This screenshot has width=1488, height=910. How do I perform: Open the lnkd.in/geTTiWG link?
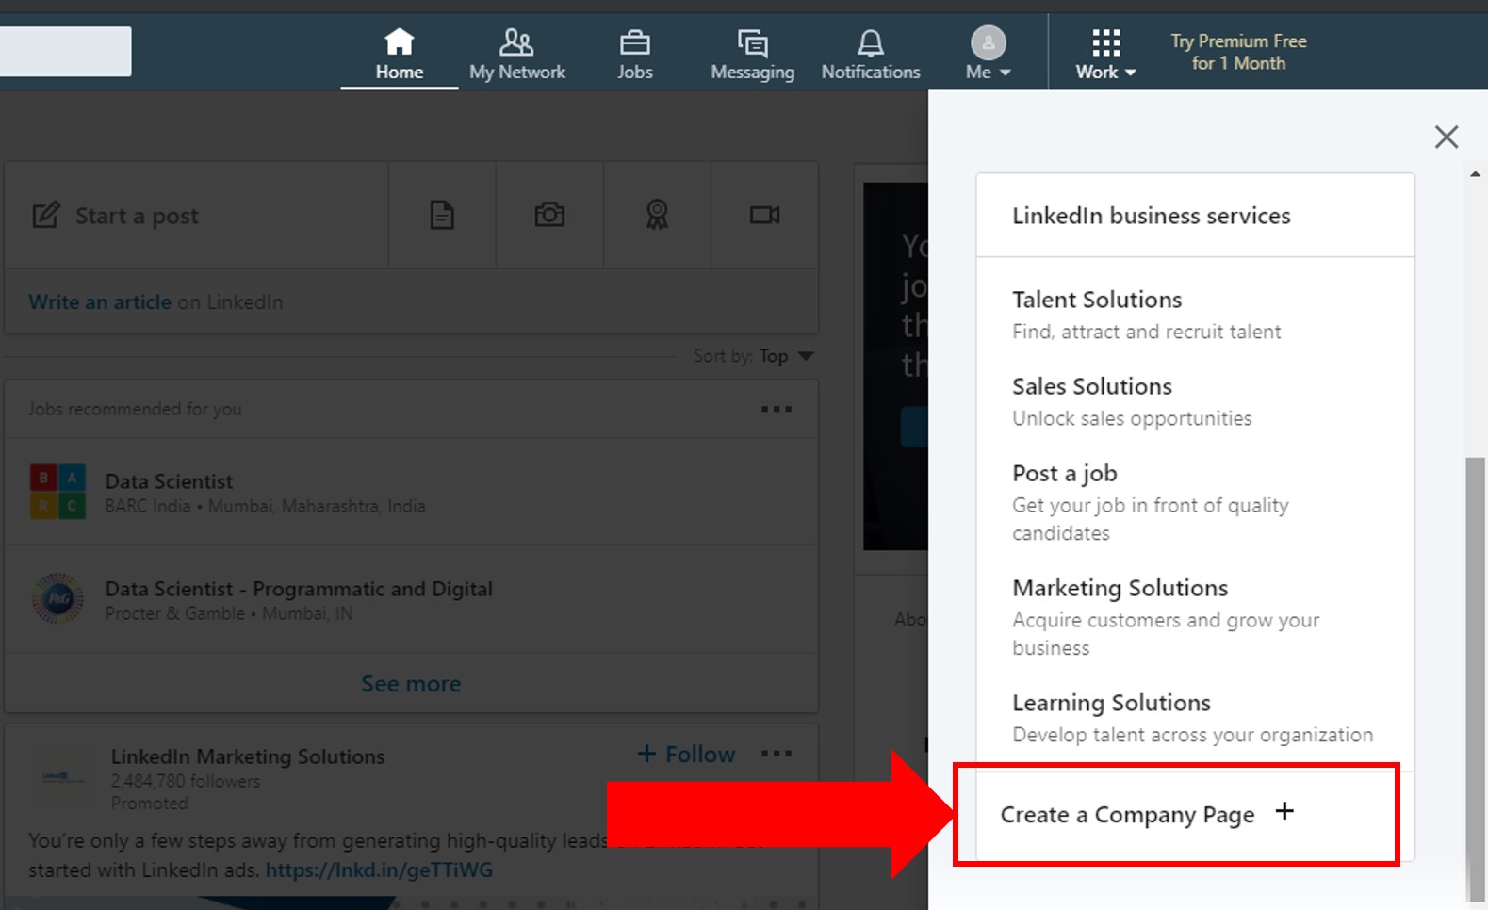(x=379, y=869)
